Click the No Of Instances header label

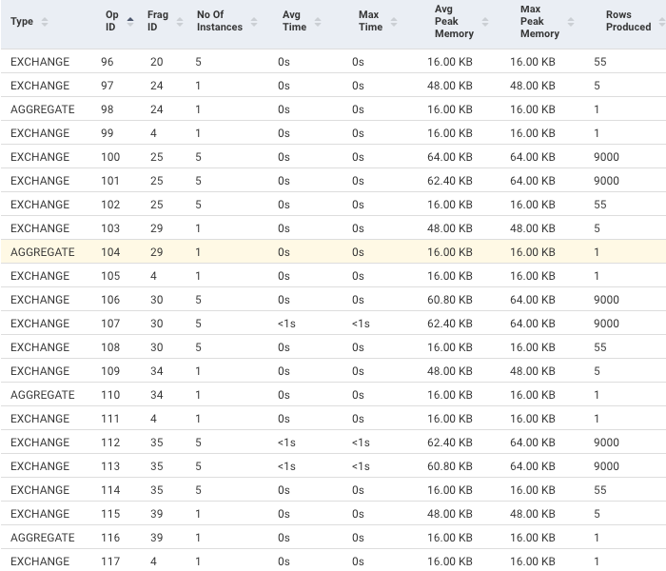tap(220, 21)
